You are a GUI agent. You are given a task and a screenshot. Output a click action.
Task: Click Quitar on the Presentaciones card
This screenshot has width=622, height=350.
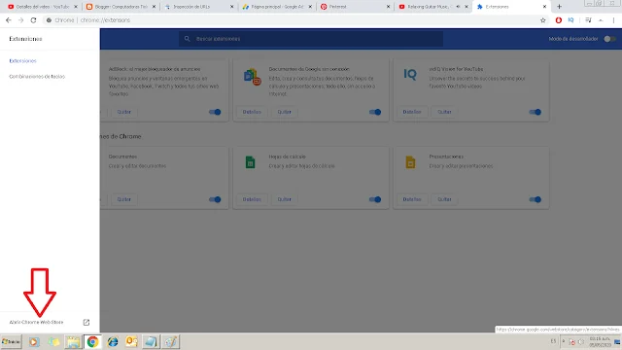click(x=444, y=199)
